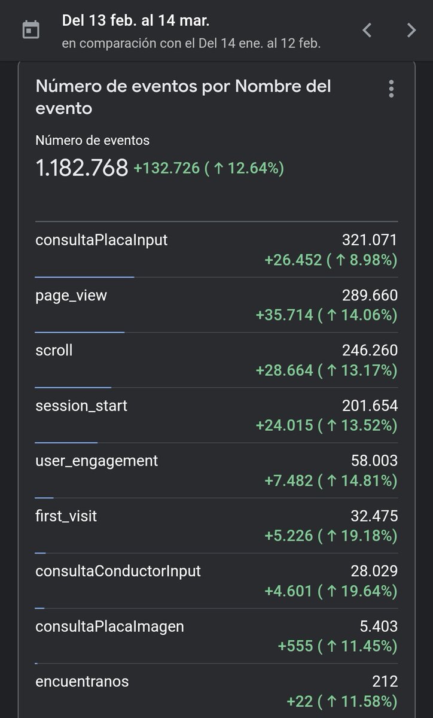Open the consultaPlacaImagen event row
The height and width of the screenshot is (718, 433).
click(x=216, y=637)
